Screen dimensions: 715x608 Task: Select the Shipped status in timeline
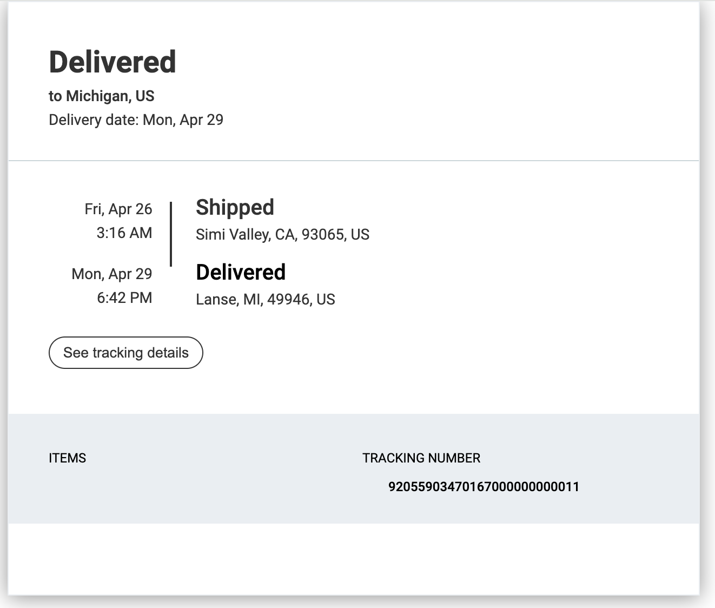coord(235,208)
